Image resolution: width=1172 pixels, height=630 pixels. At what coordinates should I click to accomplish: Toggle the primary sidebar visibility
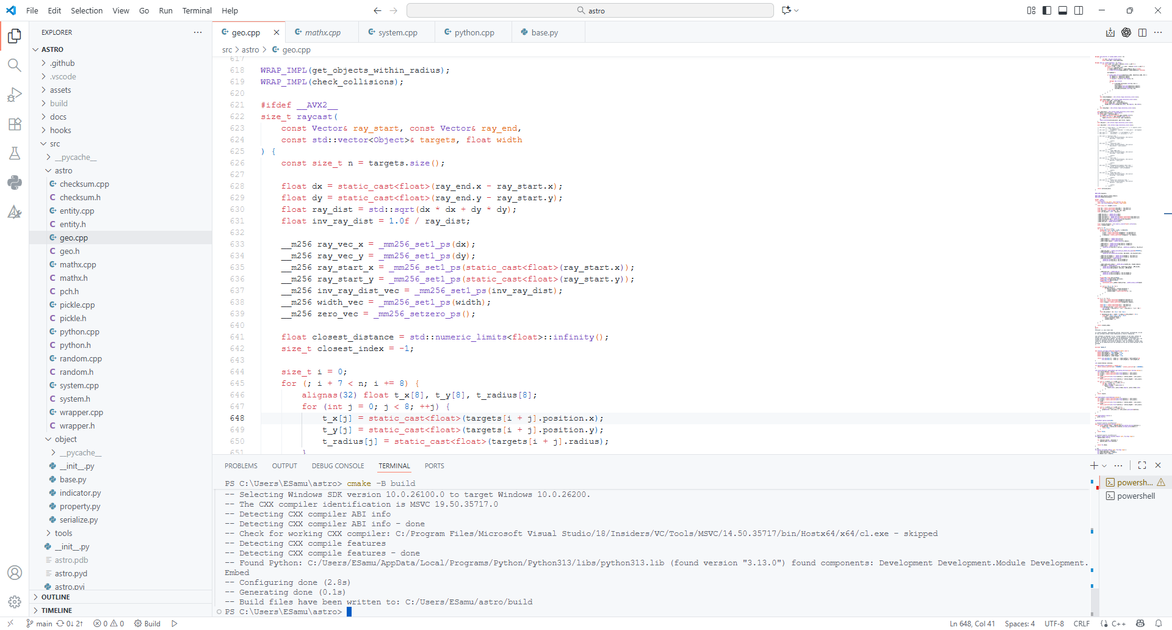(1046, 10)
